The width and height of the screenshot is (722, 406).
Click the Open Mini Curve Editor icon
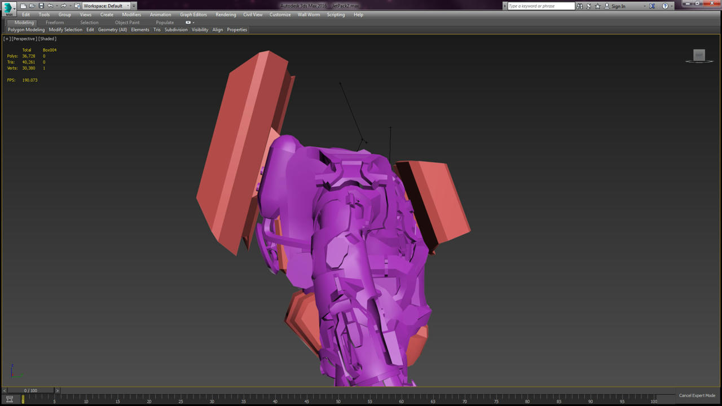9,399
